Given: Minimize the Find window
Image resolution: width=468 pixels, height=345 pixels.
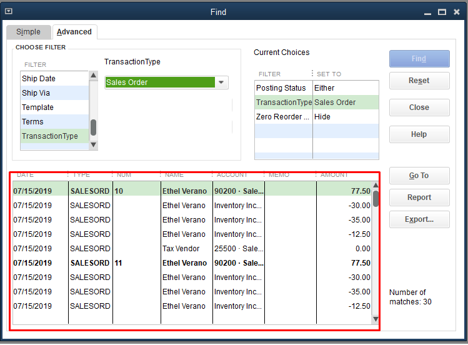Looking at the screenshot, I should [x=427, y=12].
